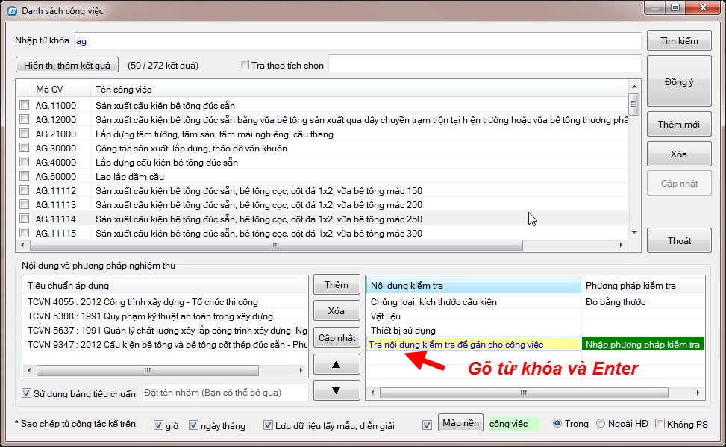Tick the checkbox for AG.11000 row
The image size is (726, 447).
tap(25, 106)
